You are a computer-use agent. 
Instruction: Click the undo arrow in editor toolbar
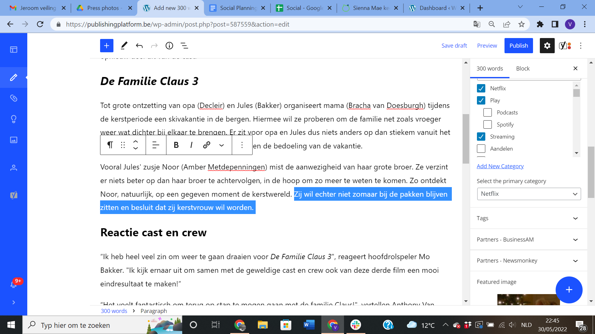[x=139, y=46]
